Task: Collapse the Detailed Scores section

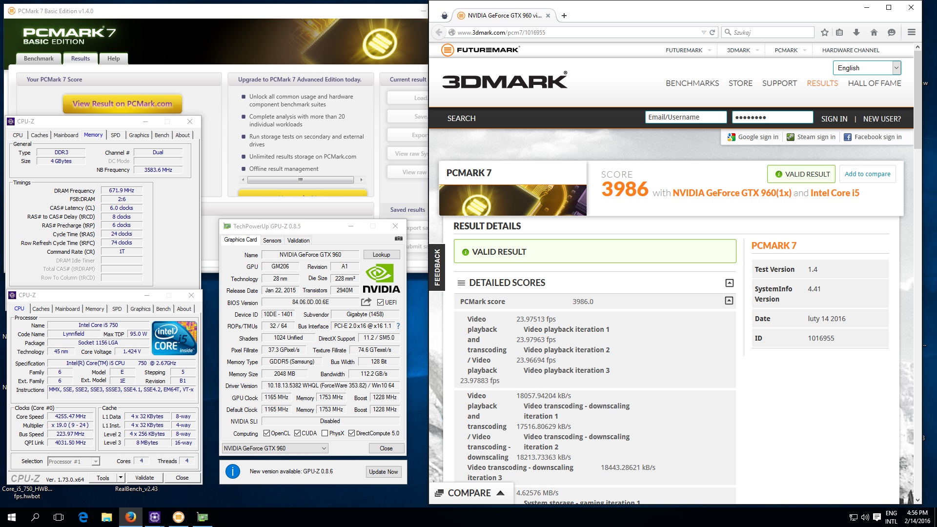Action: pyautogui.click(x=729, y=283)
